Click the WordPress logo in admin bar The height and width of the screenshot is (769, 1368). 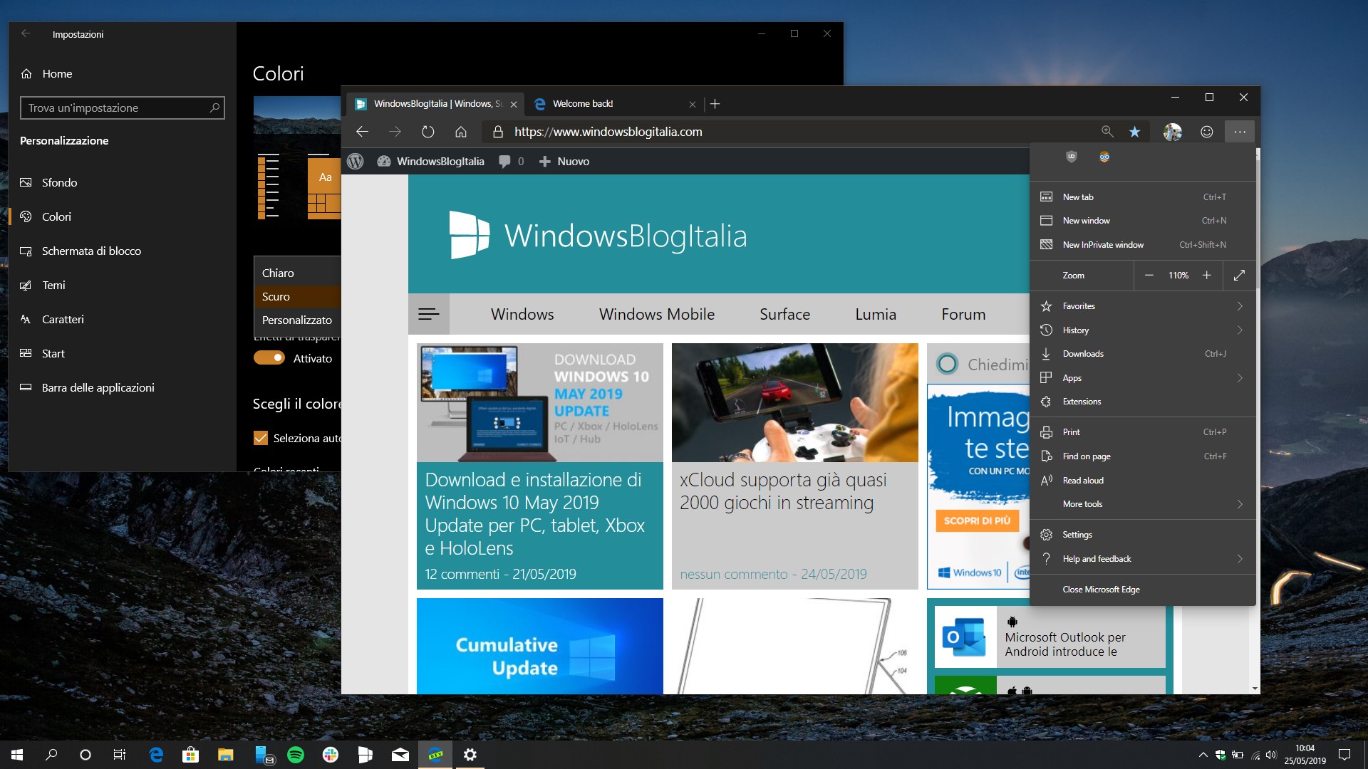(356, 162)
